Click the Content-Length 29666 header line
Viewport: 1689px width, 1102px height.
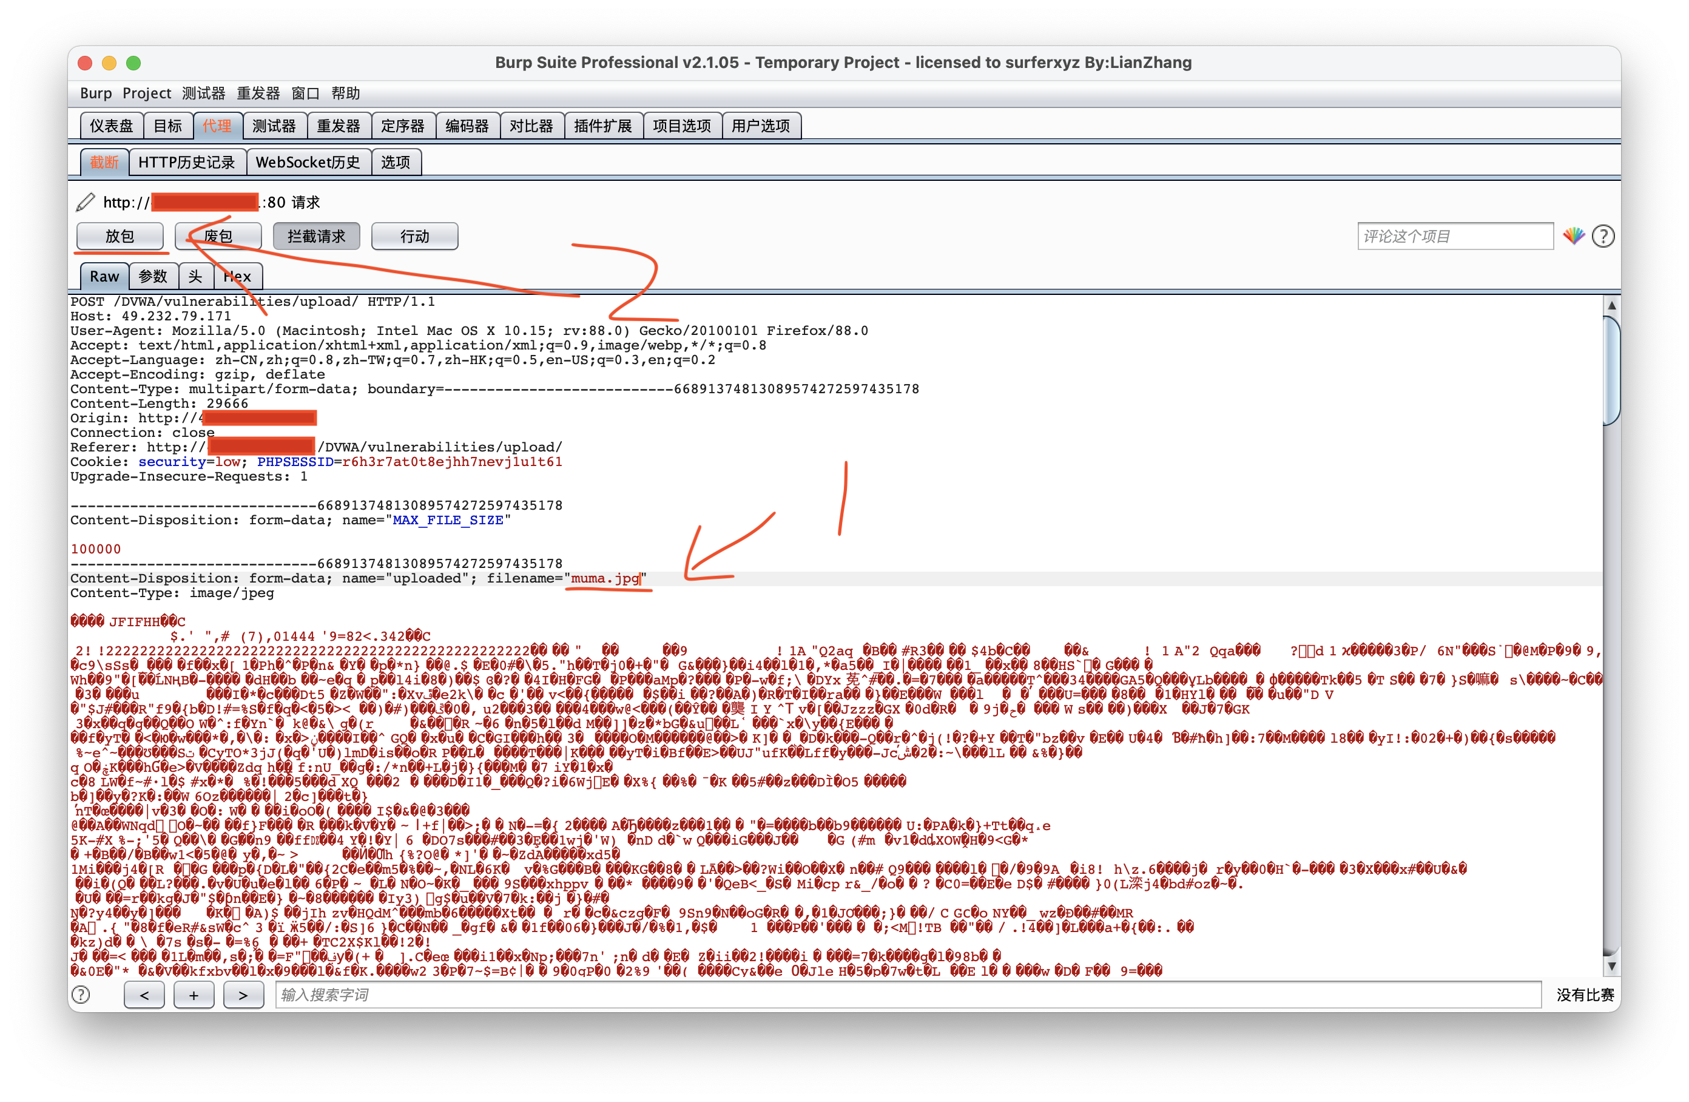pyautogui.click(x=159, y=404)
